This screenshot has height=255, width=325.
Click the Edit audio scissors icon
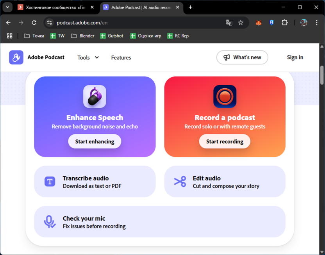tap(180, 182)
